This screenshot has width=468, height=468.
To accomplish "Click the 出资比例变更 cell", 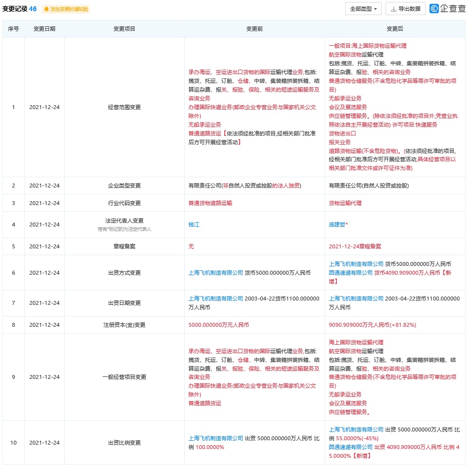I will coord(124,443).
